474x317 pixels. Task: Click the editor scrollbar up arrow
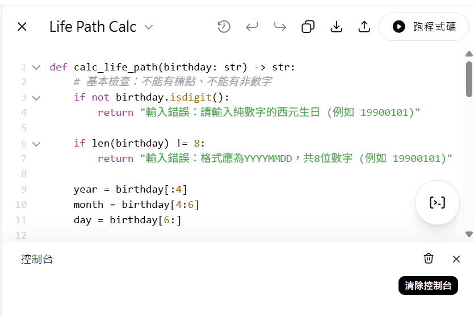(469, 54)
